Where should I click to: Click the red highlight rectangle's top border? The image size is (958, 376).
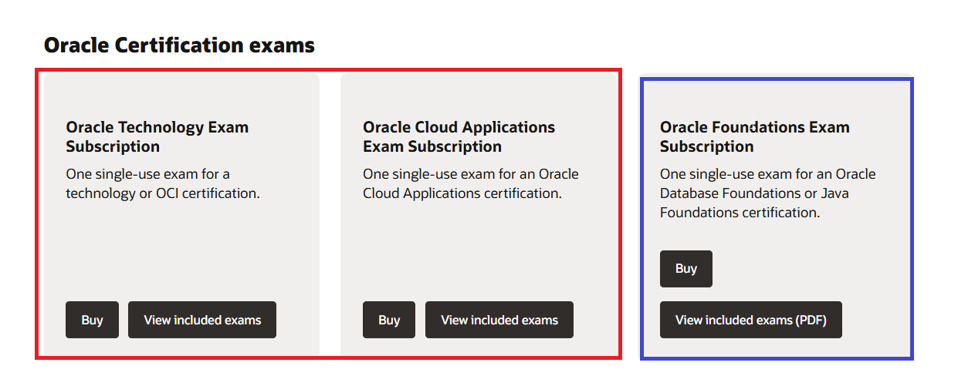(x=328, y=70)
